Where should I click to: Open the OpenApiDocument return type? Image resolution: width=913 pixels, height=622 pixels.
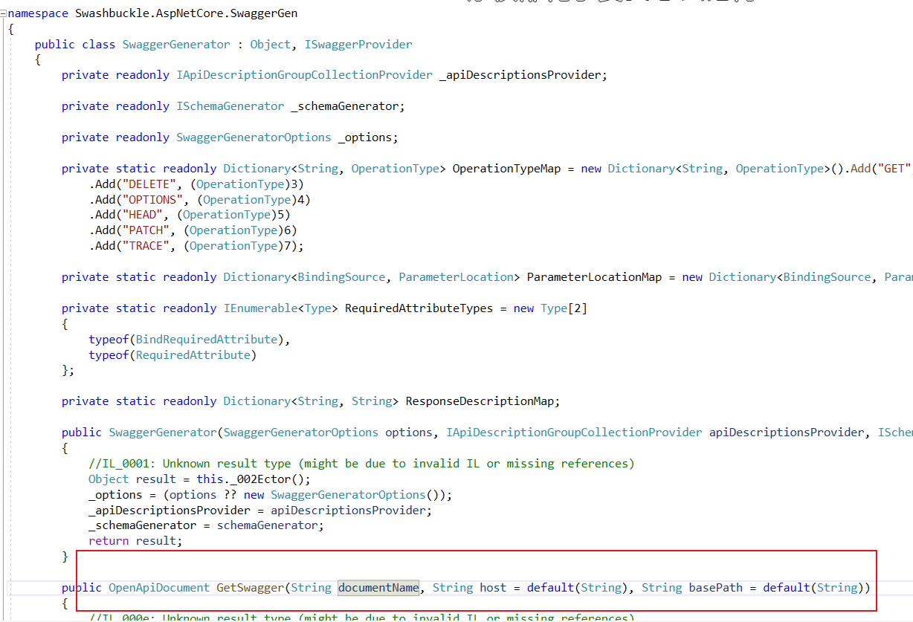(x=159, y=588)
